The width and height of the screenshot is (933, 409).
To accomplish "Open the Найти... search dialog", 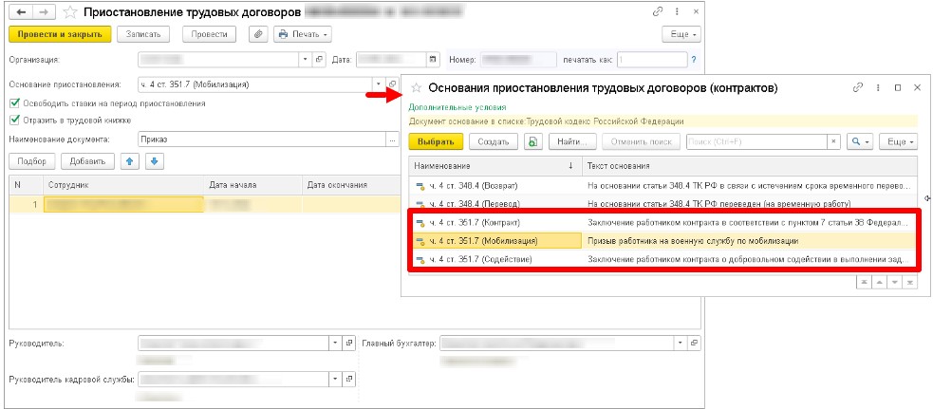I will pyautogui.click(x=572, y=141).
